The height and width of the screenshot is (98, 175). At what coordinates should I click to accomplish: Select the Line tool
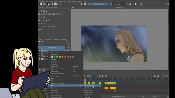click(42, 14)
